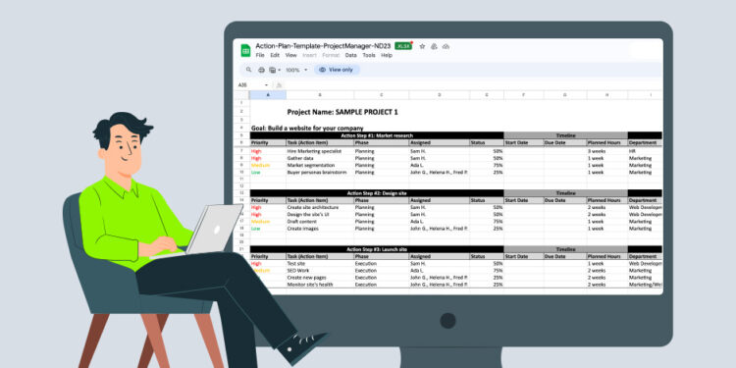This screenshot has width=736, height=368.
Task: Open the View menu
Action: 291,55
